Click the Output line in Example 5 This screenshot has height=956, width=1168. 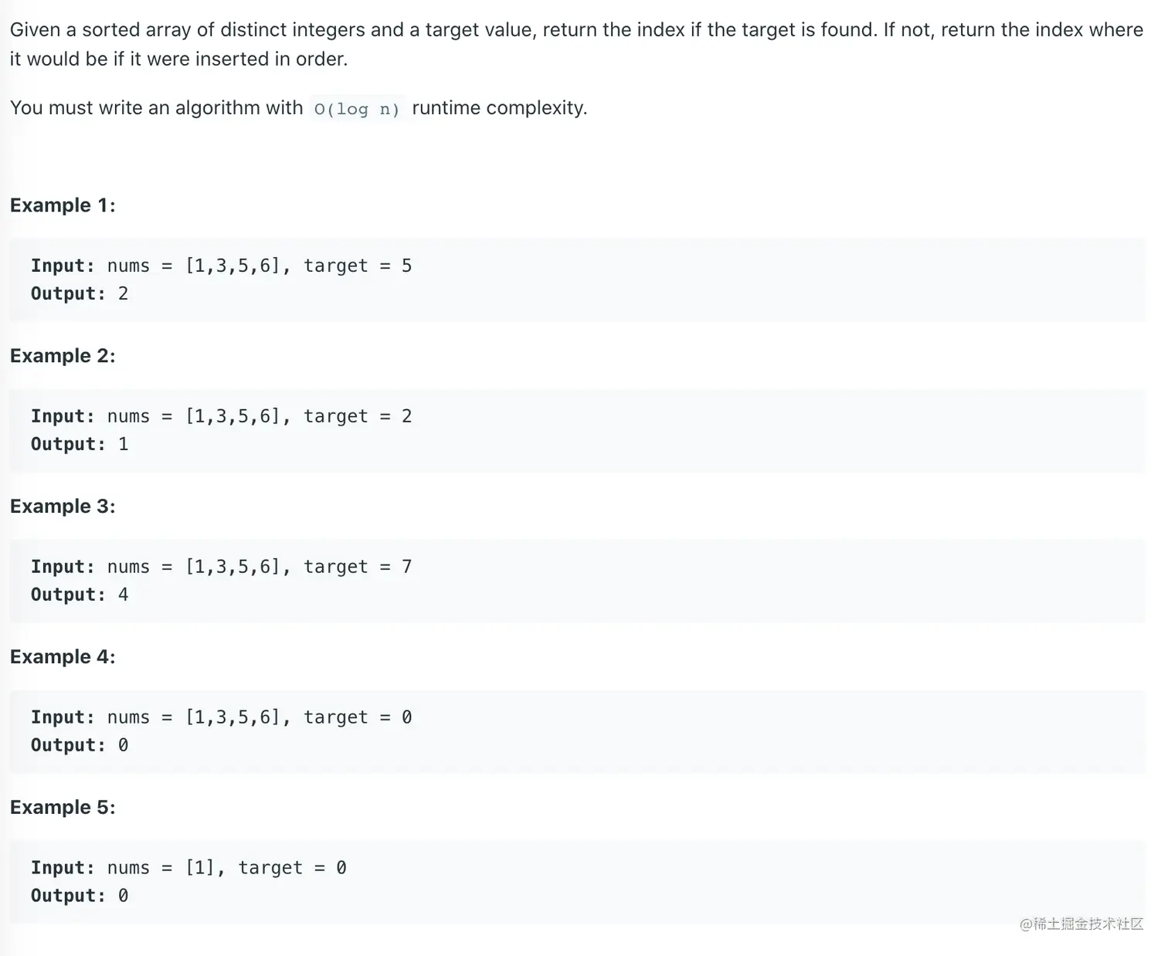pos(80,896)
